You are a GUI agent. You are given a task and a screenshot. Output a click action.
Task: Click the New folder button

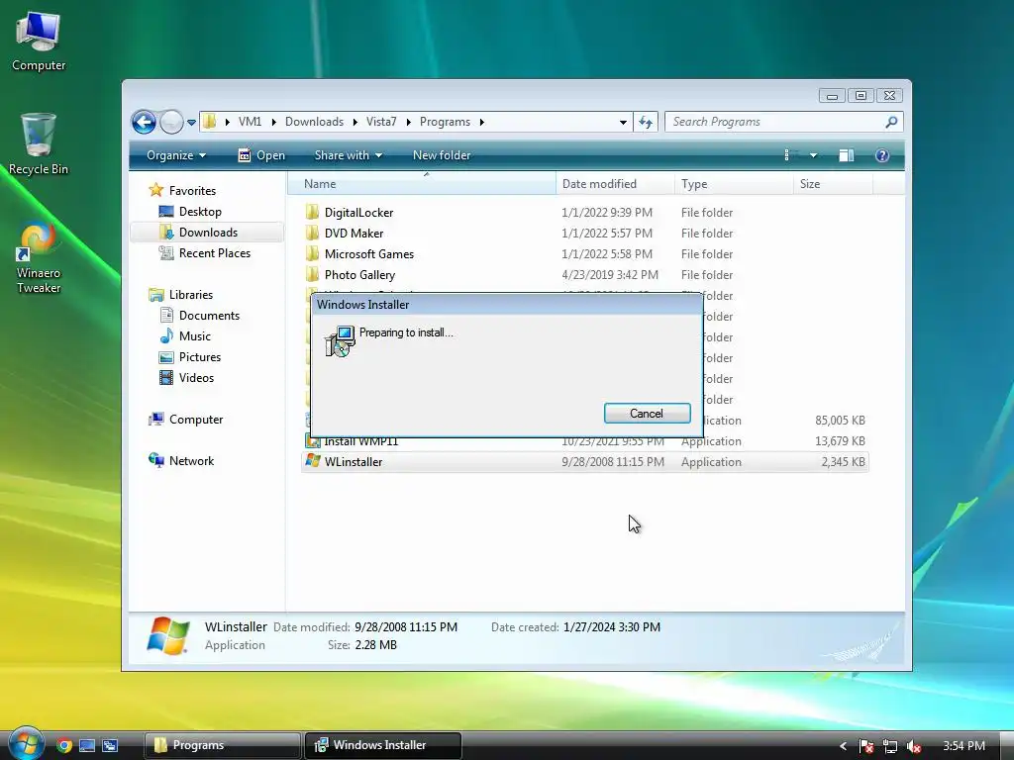442,155
